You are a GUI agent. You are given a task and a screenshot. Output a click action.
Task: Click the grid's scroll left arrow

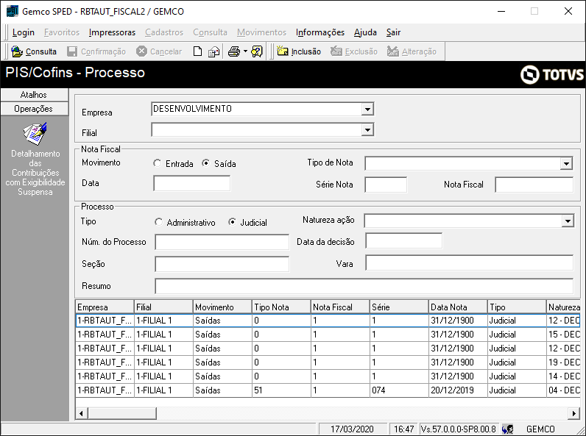[x=82, y=413]
